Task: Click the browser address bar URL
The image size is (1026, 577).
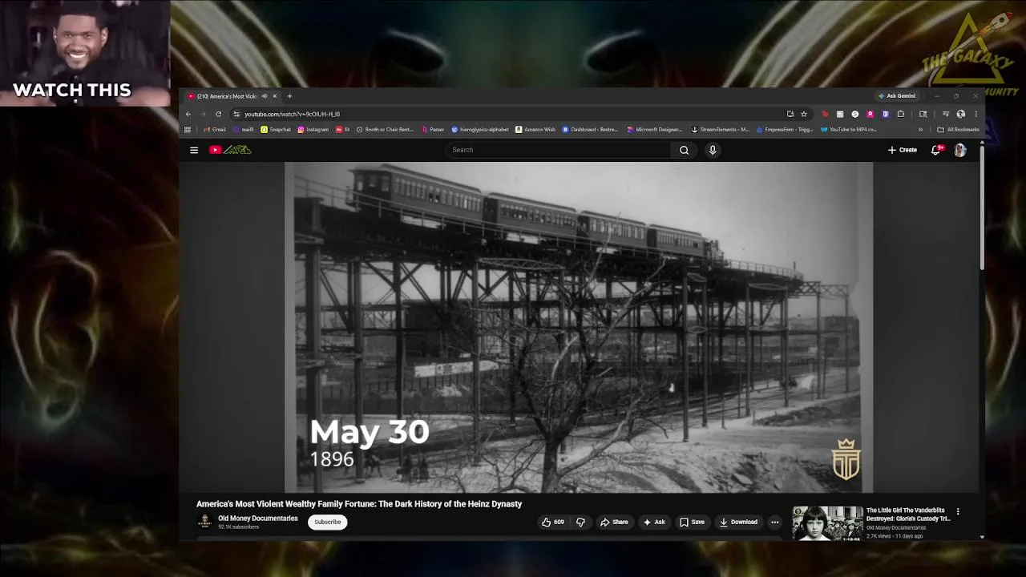Action: coord(292,114)
